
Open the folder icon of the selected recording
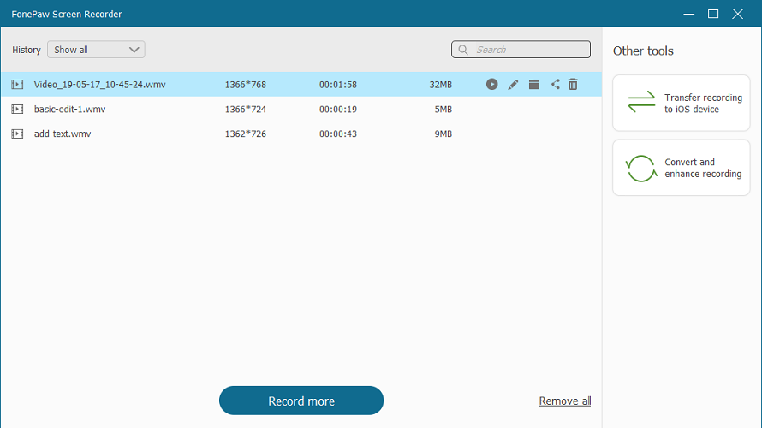534,85
